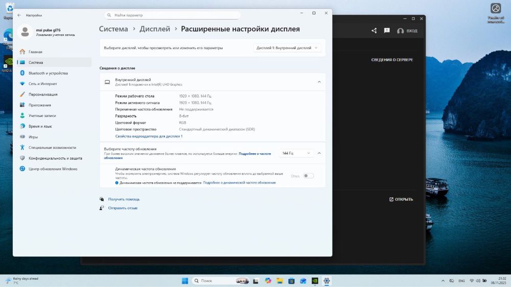Click 'Отправить отзыв' link
The height and width of the screenshot is (287, 511).
point(123,208)
